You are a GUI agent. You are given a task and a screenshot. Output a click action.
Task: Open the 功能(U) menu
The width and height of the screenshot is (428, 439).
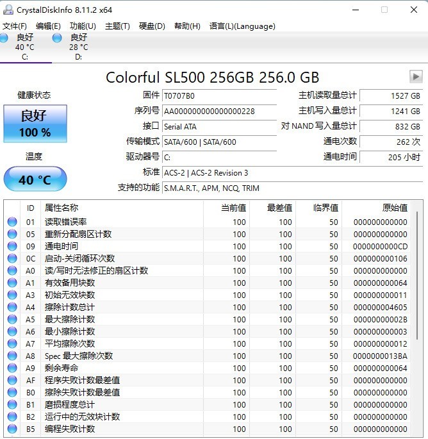point(83,26)
